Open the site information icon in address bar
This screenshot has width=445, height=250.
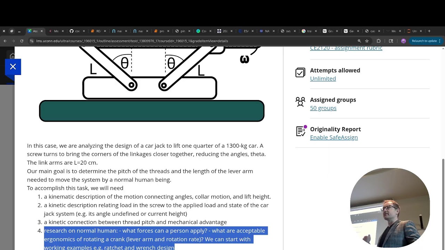click(32, 41)
